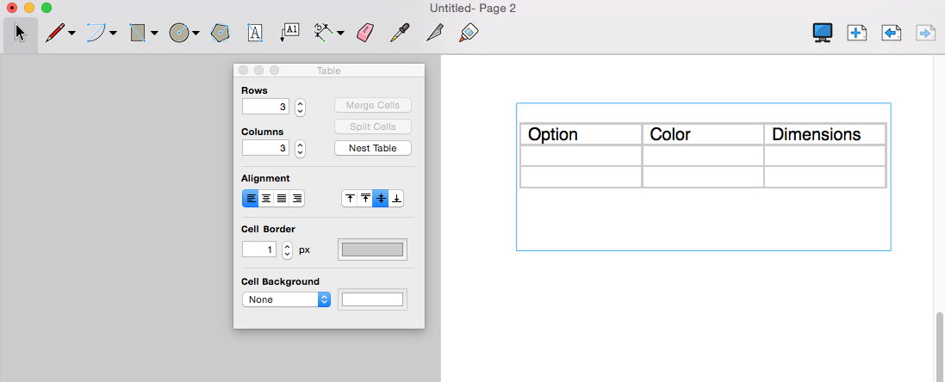Set horizontal alignment to center
This screenshot has width=945, height=382.
coord(266,199)
